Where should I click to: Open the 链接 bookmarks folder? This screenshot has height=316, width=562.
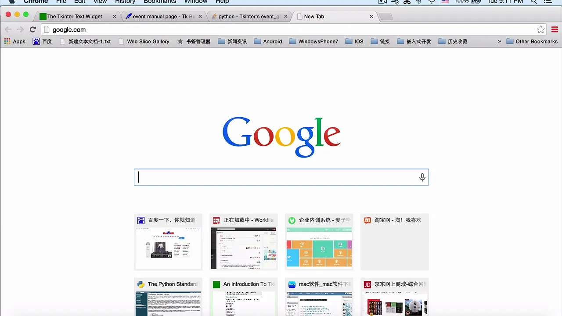click(x=380, y=41)
